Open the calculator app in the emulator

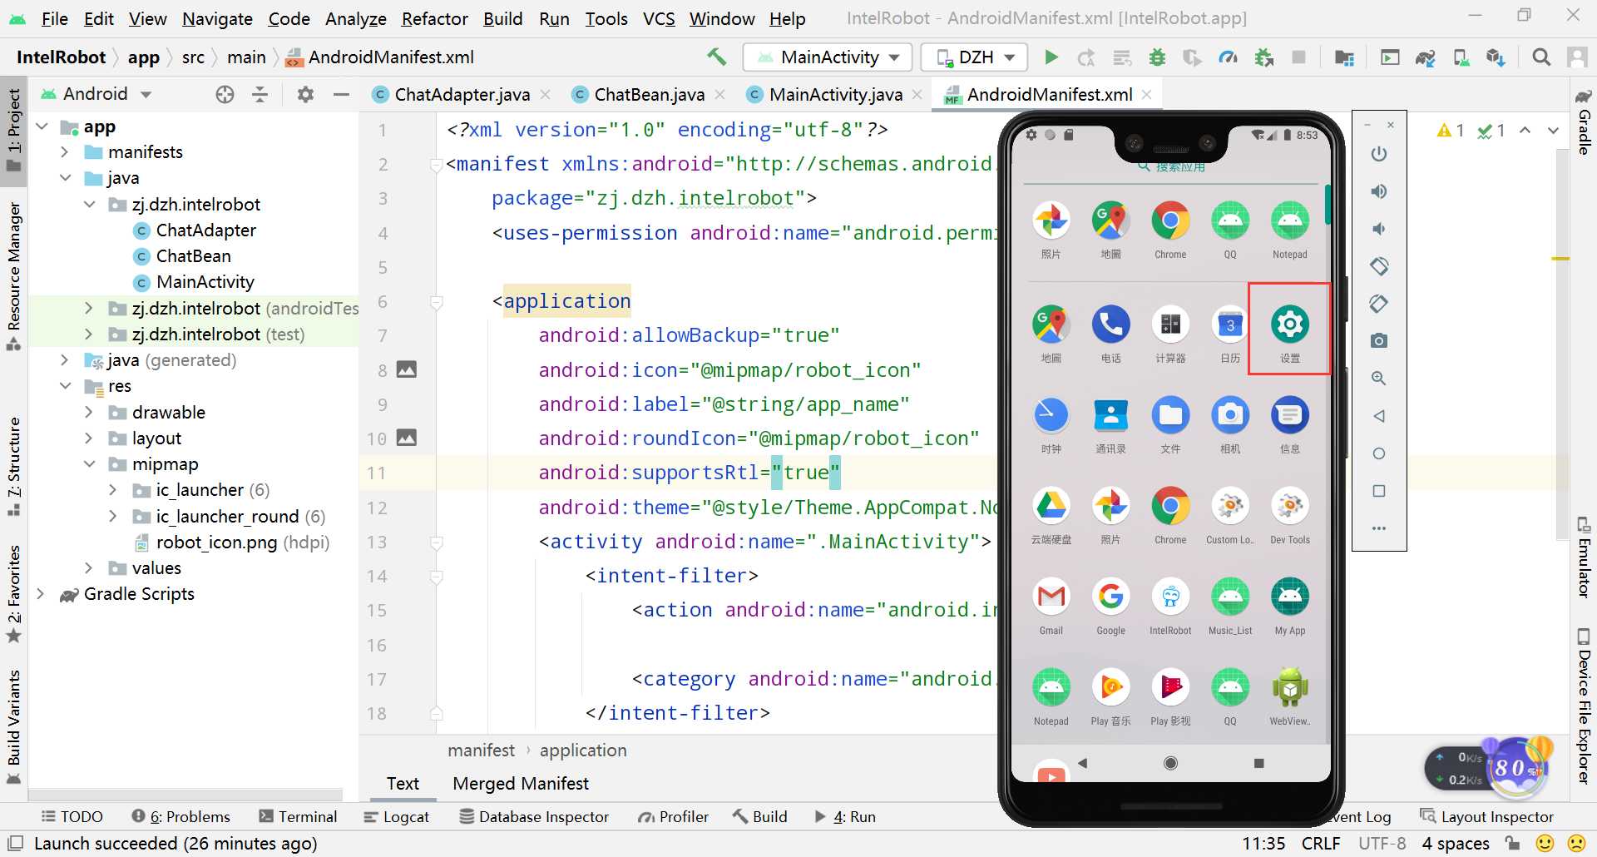pyautogui.click(x=1170, y=331)
